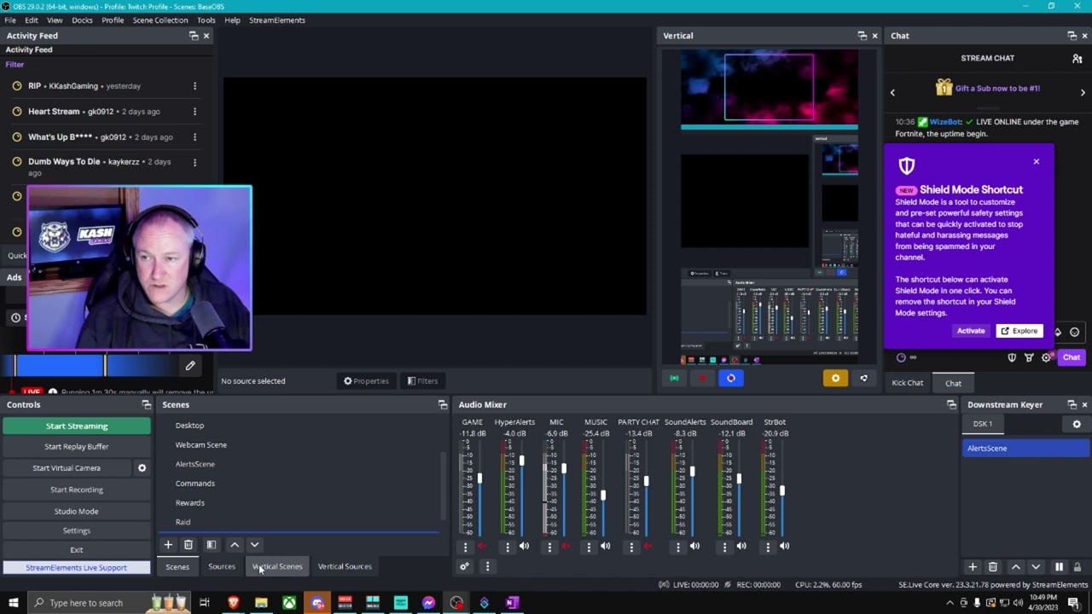
Task: Click the Start Replay Buffer button
Action: point(77,447)
